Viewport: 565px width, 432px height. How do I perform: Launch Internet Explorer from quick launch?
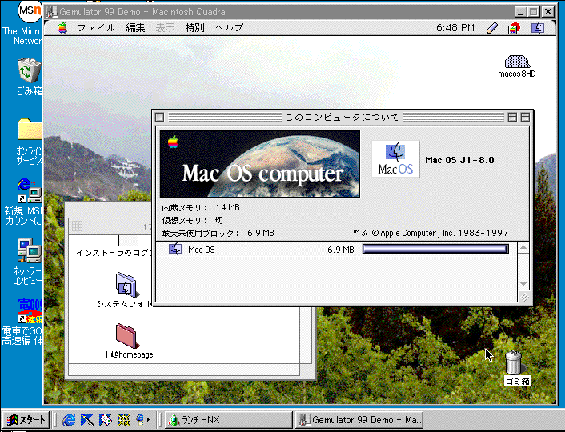coord(69,420)
